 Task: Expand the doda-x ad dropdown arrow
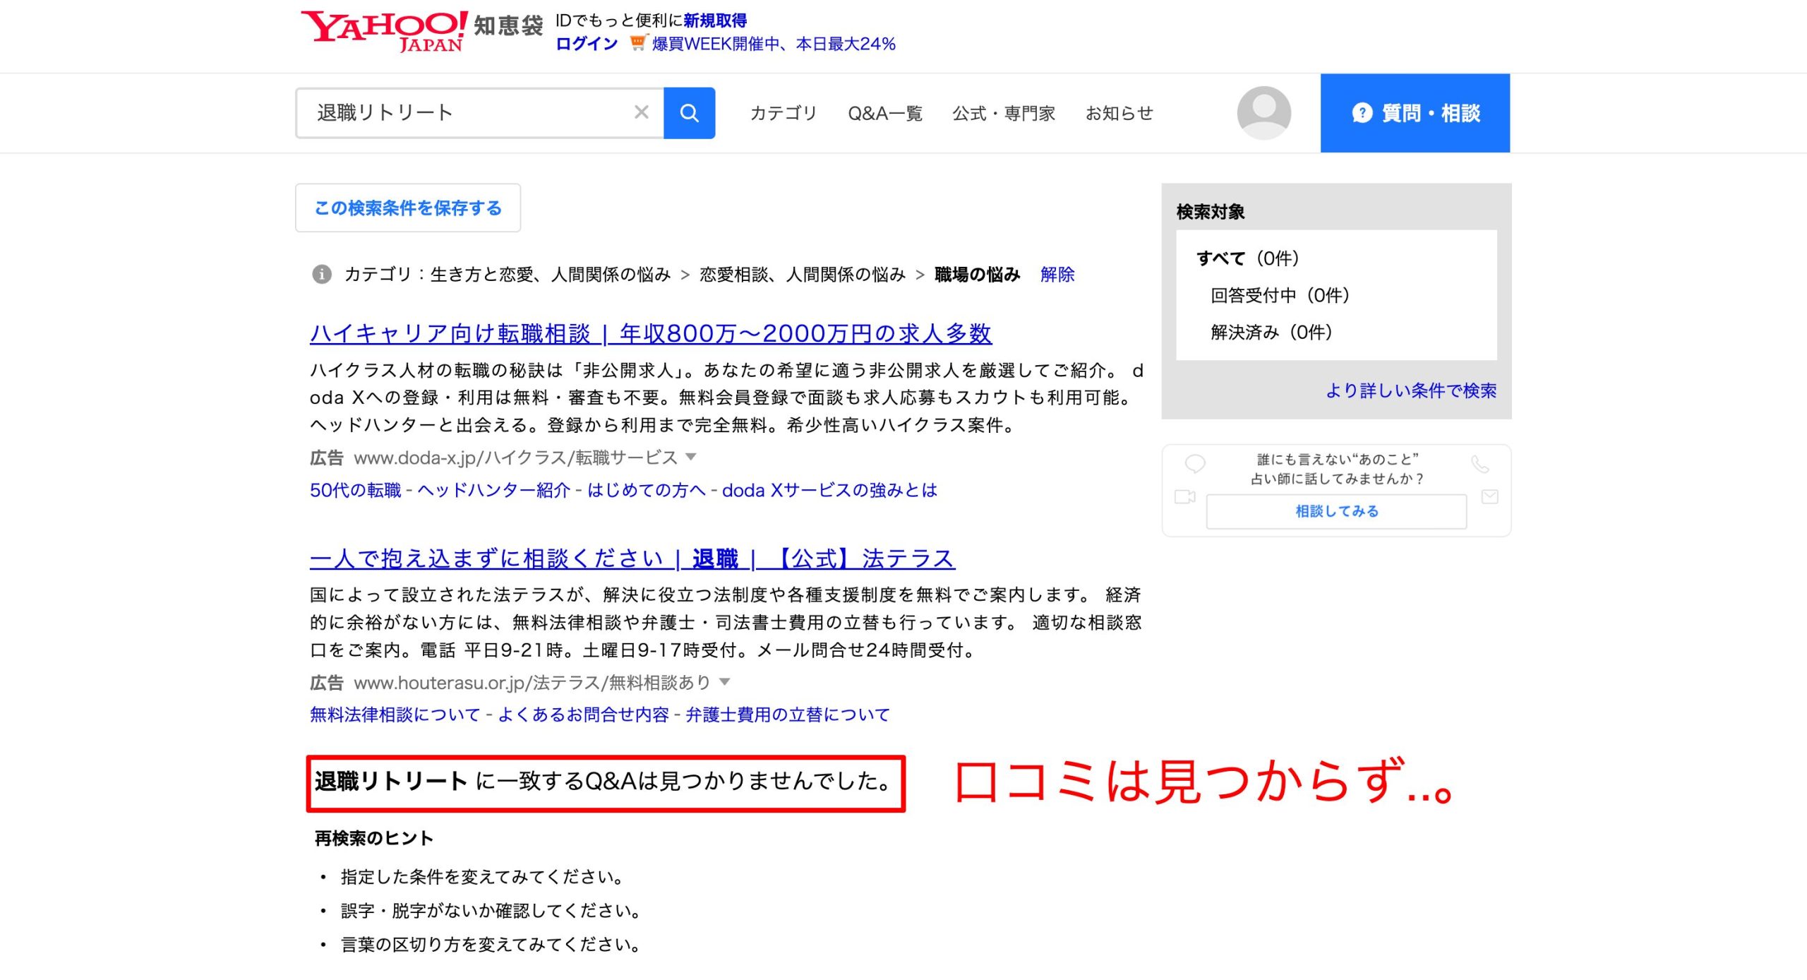click(691, 457)
